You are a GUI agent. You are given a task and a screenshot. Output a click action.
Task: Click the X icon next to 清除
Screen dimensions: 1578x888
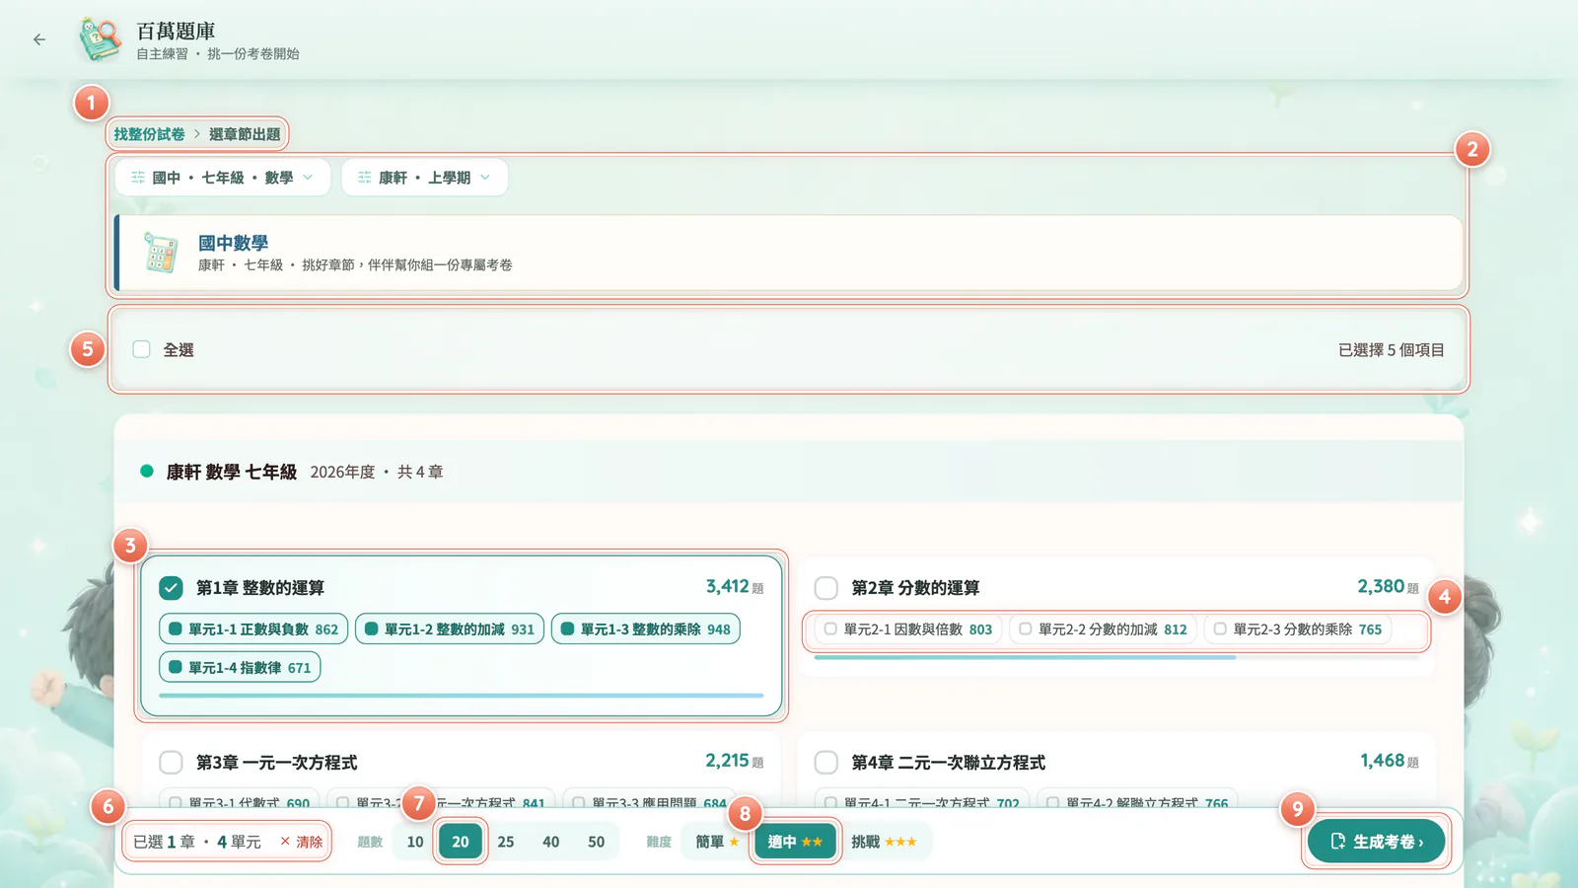pyautogui.click(x=285, y=842)
